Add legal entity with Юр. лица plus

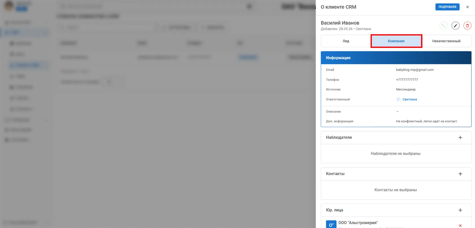click(x=460, y=210)
